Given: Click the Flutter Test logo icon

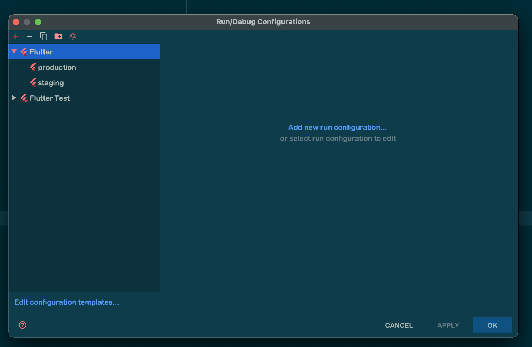Looking at the screenshot, I should [x=24, y=98].
